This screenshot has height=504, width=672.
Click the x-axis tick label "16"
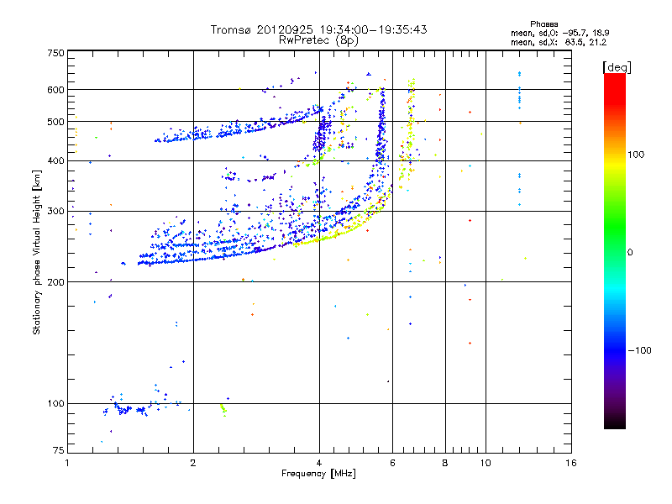(571, 463)
